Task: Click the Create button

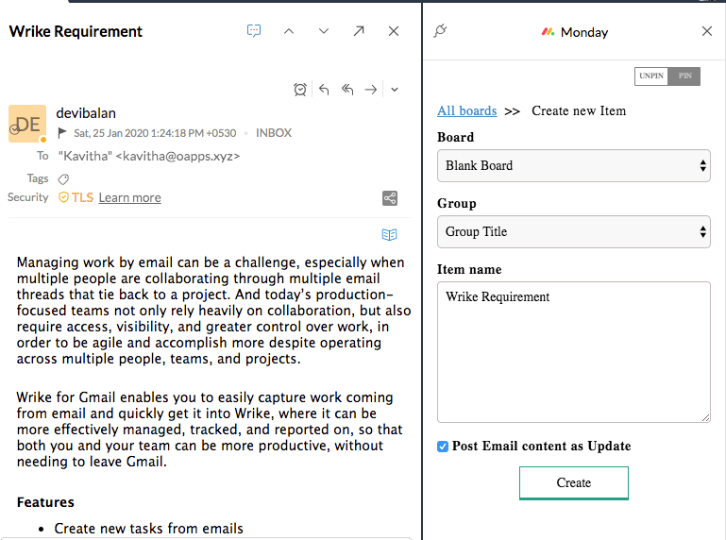Action: coord(574,483)
